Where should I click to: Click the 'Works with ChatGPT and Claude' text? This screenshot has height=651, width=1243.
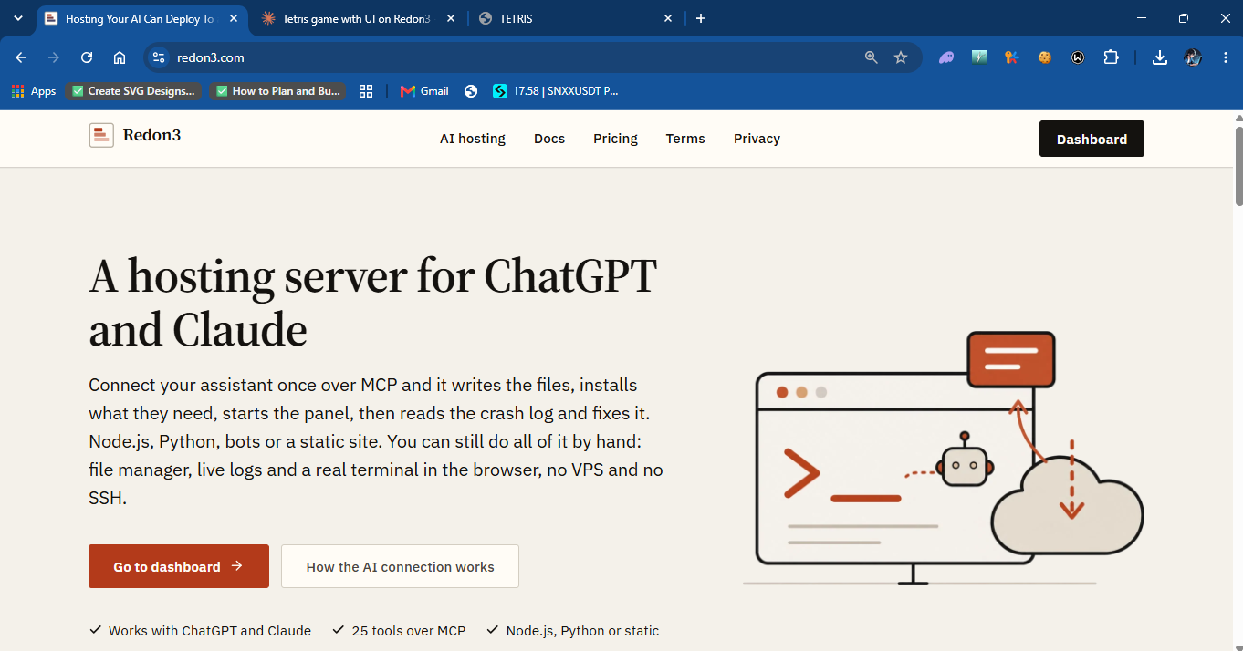[x=209, y=631]
